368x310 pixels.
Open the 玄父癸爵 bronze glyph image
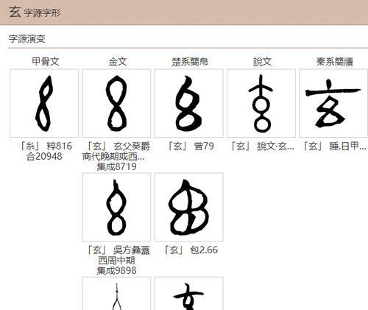(116, 103)
